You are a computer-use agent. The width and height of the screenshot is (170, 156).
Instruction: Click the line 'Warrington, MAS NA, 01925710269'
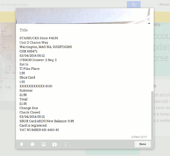[46, 47]
